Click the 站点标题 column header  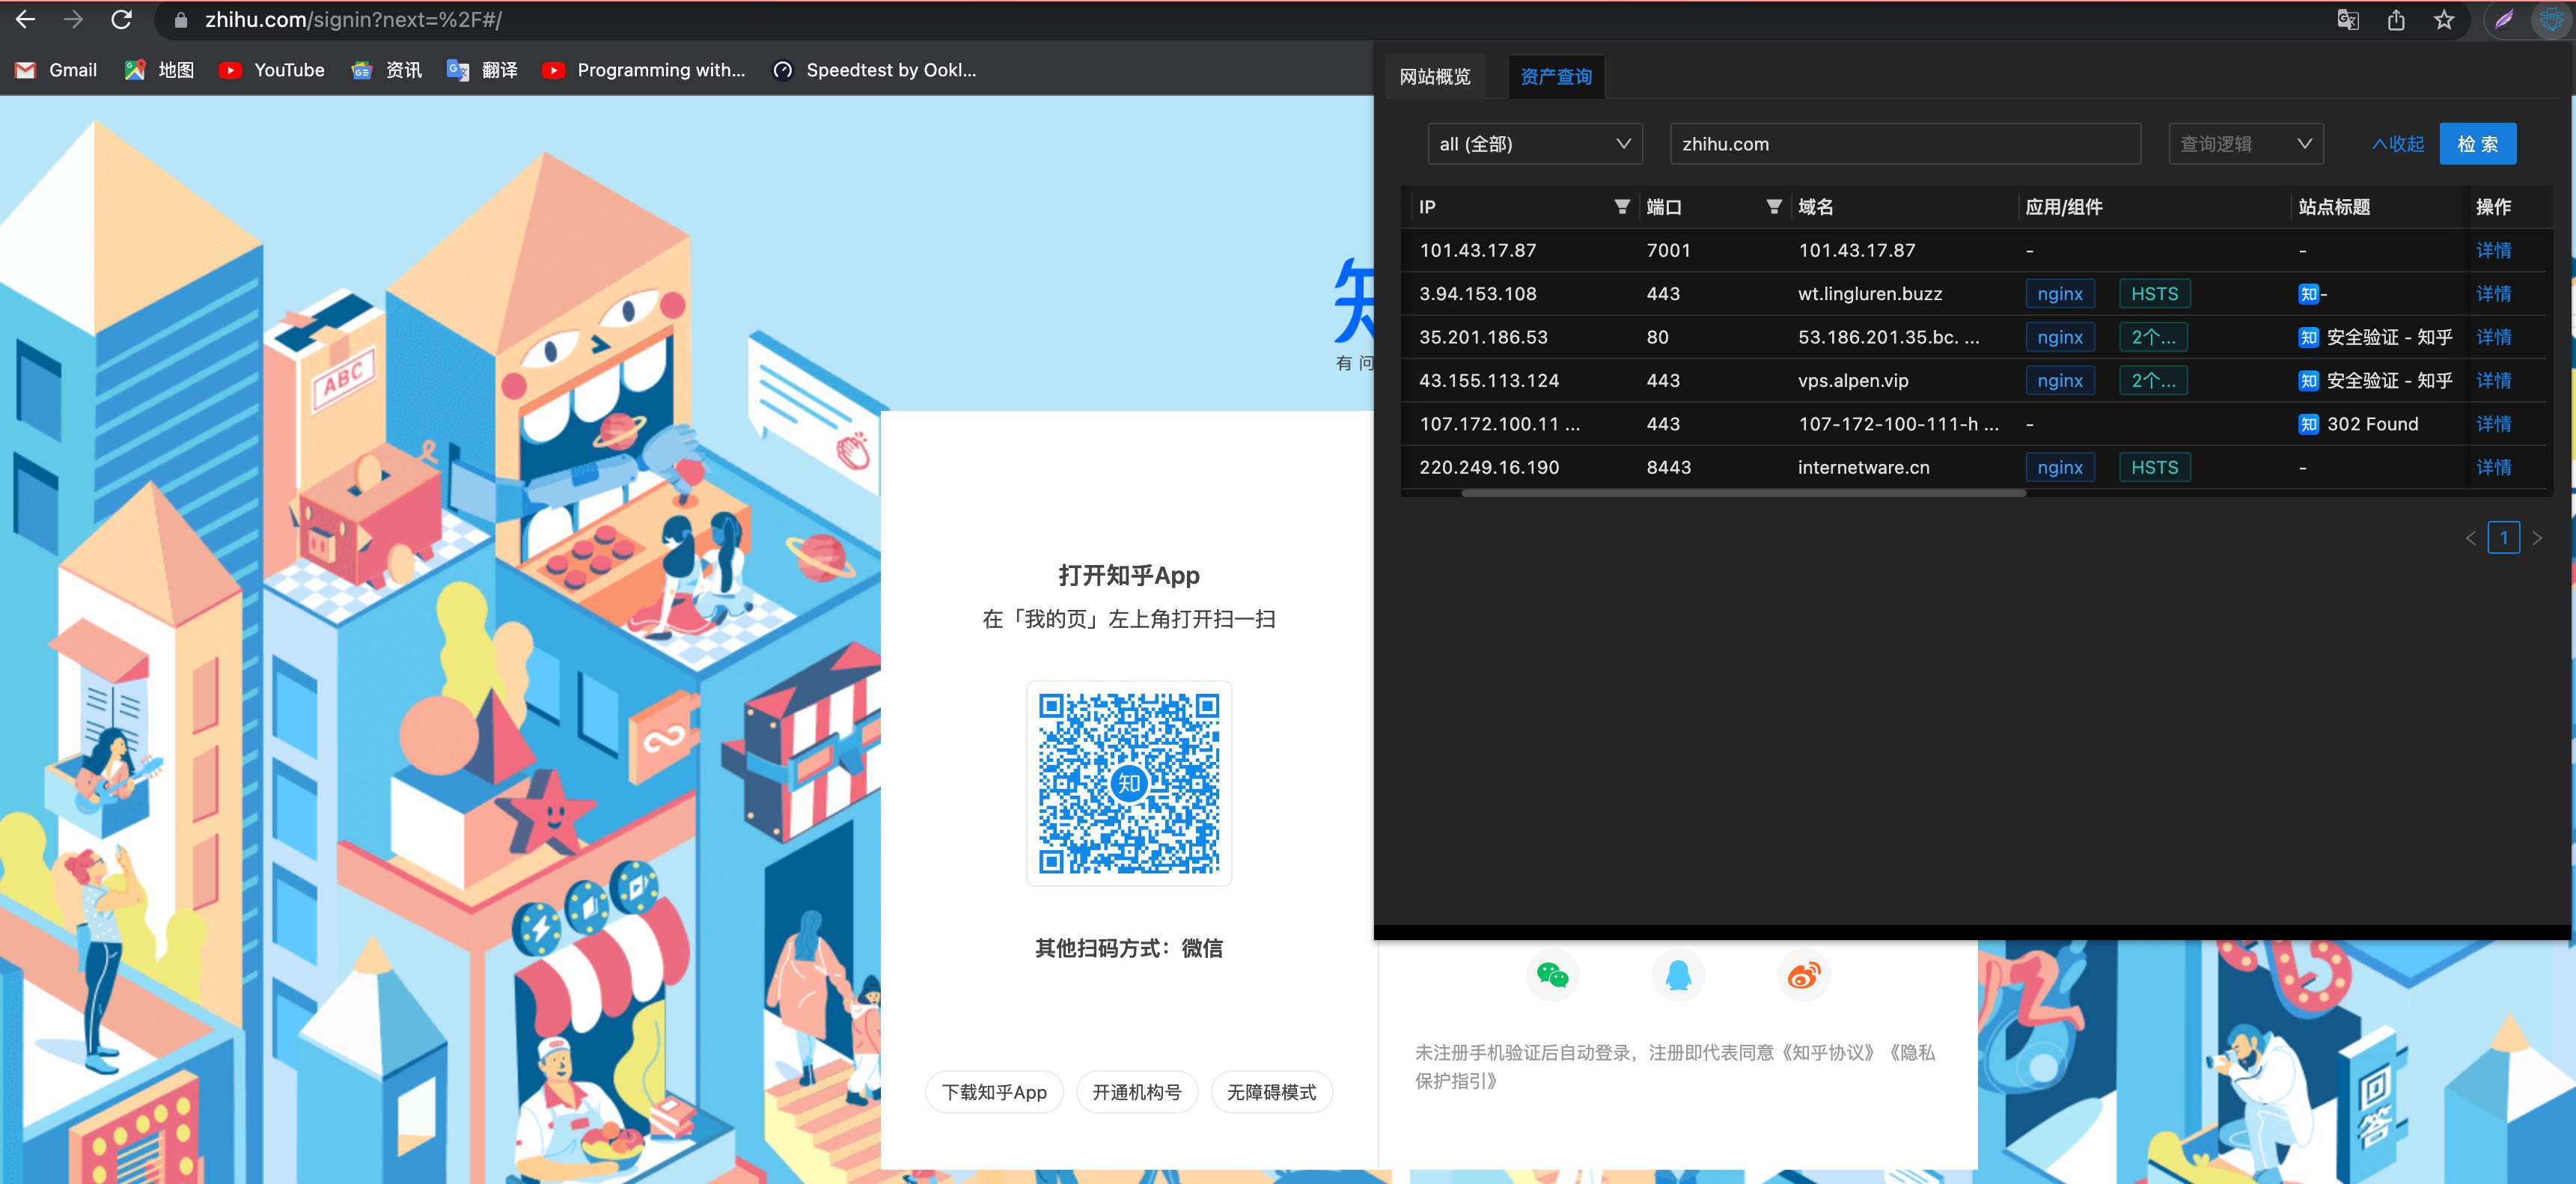tap(2334, 206)
